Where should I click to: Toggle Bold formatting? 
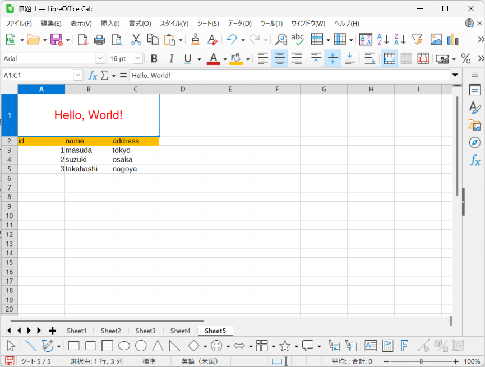(x=154, y=58)
